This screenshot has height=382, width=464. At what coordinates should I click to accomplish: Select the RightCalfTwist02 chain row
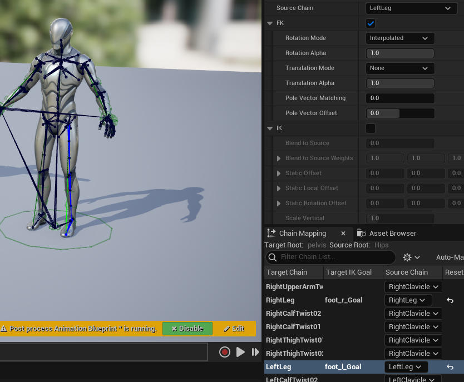coord(293,314)
